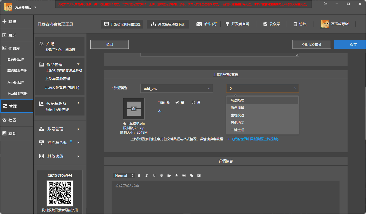Expand the 其他功能 section

point(78,156)
